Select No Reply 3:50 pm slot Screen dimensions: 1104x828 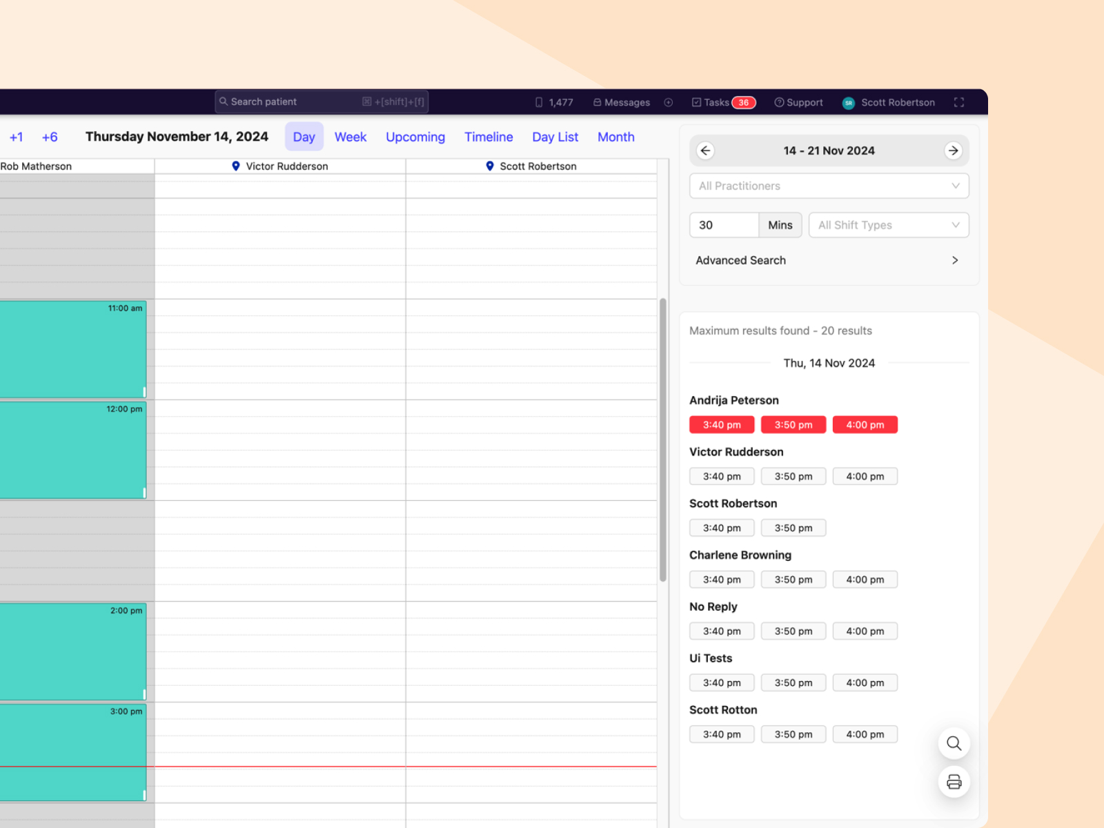793,631
